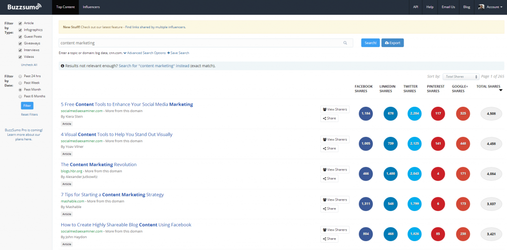This screenshot has width=507, height=250.
Task: Switch to the Influencers tab
Action: pyautogui.click(x=91, y=7)
